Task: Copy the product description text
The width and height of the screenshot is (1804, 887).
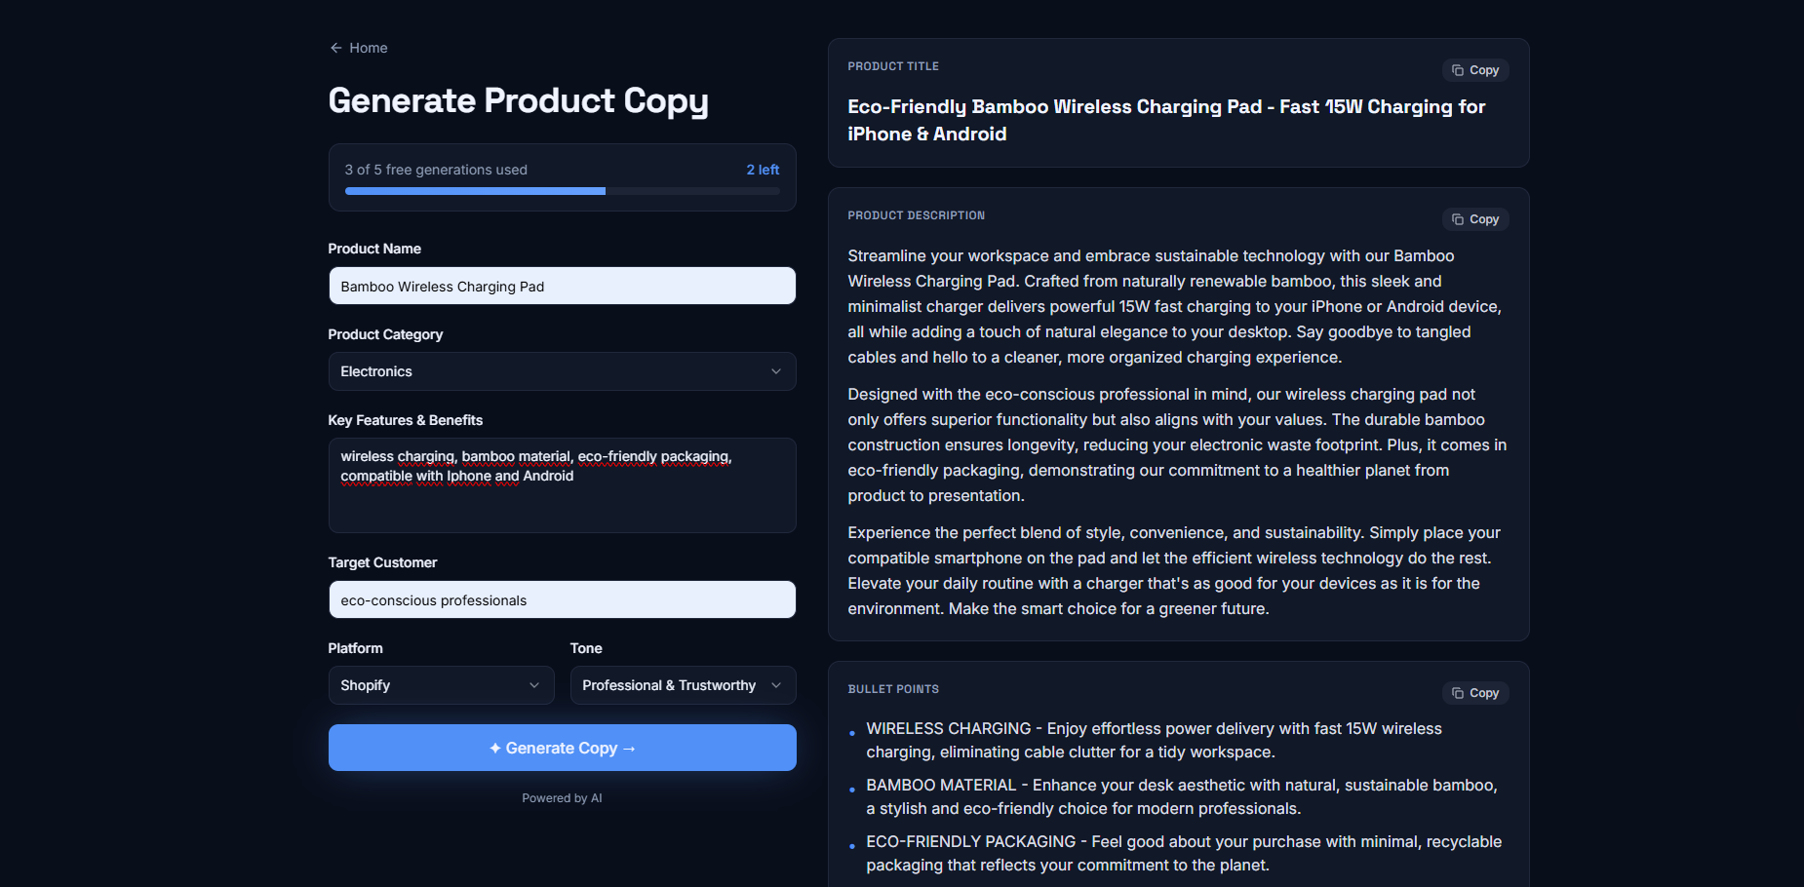Action: pyautogui.click(x=1474, y=218)
